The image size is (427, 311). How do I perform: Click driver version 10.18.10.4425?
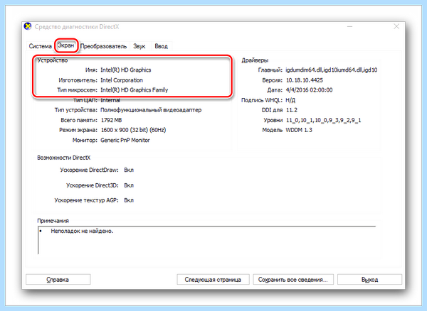click(x=305, y=80)
